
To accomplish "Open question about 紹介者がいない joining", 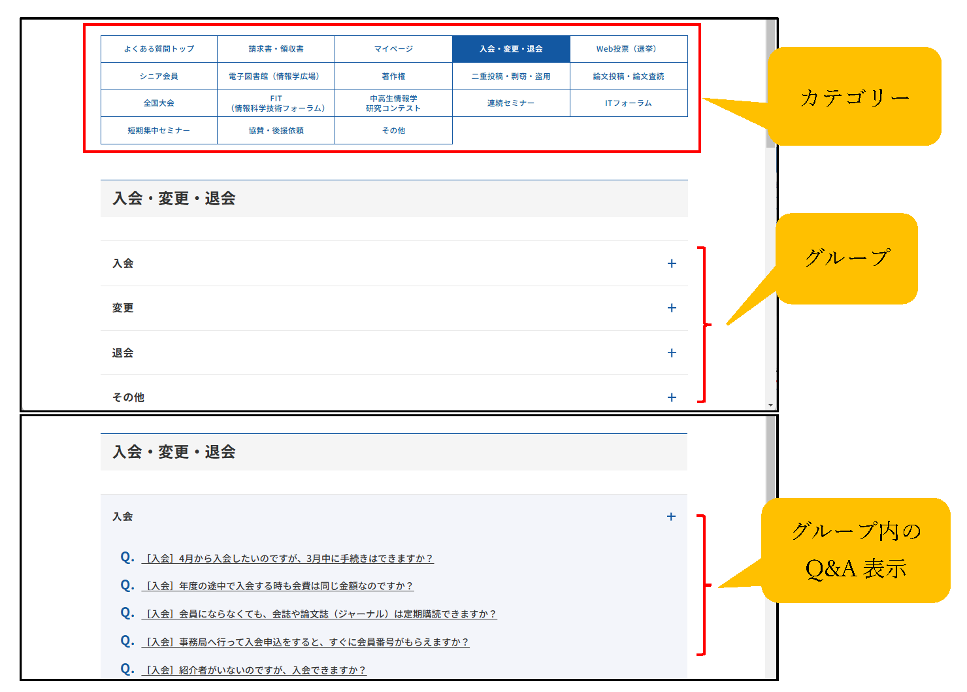I will click(x=255, y=670).
